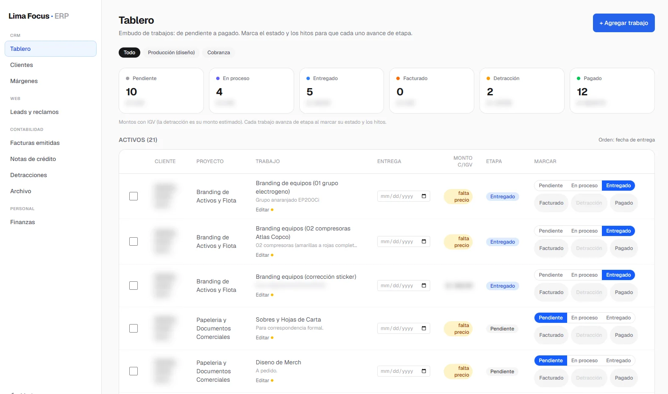Mark electrogeno job as Facturado
Viewport: 668px width, 394px height.
[551, 203]
